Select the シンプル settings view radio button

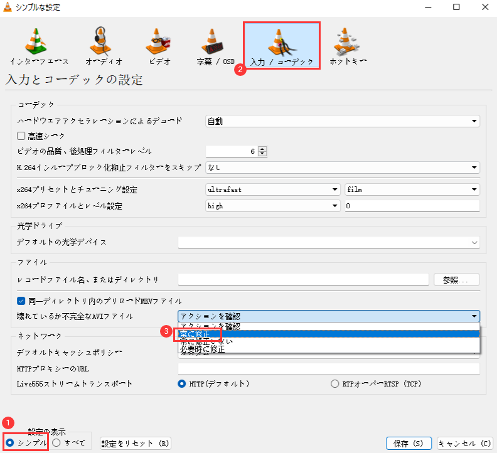pos(10,442)
